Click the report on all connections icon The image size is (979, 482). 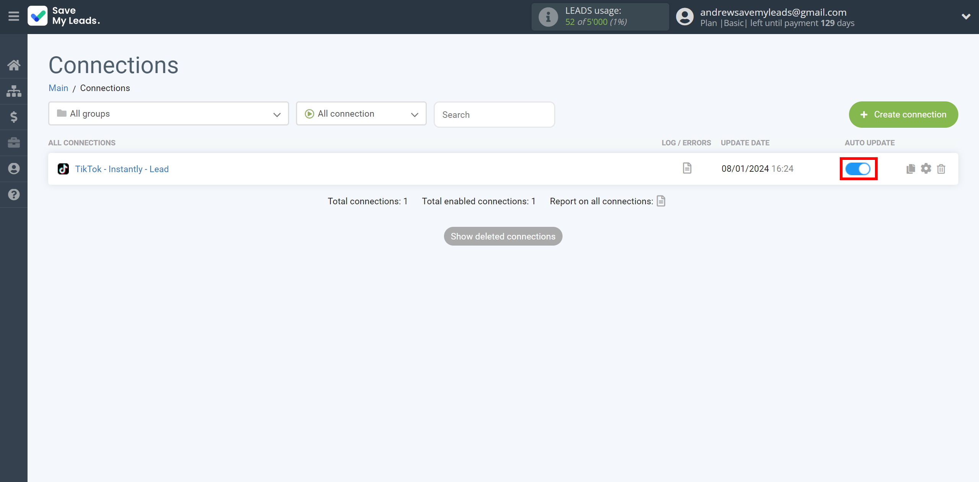pos(662,201)
